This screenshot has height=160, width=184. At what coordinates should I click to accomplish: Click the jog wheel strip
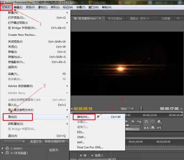tap(133, 129)
